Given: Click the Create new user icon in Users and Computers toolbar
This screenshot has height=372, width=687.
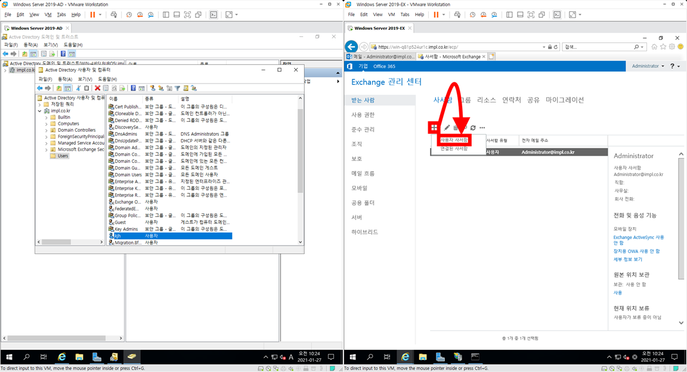Looking at the screenshot, I should pyautogui.click(x=153, y=88).
